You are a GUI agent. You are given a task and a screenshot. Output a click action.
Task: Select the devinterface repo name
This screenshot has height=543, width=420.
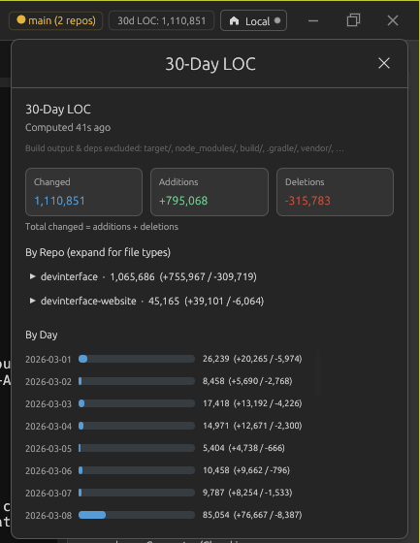(69, 276)
